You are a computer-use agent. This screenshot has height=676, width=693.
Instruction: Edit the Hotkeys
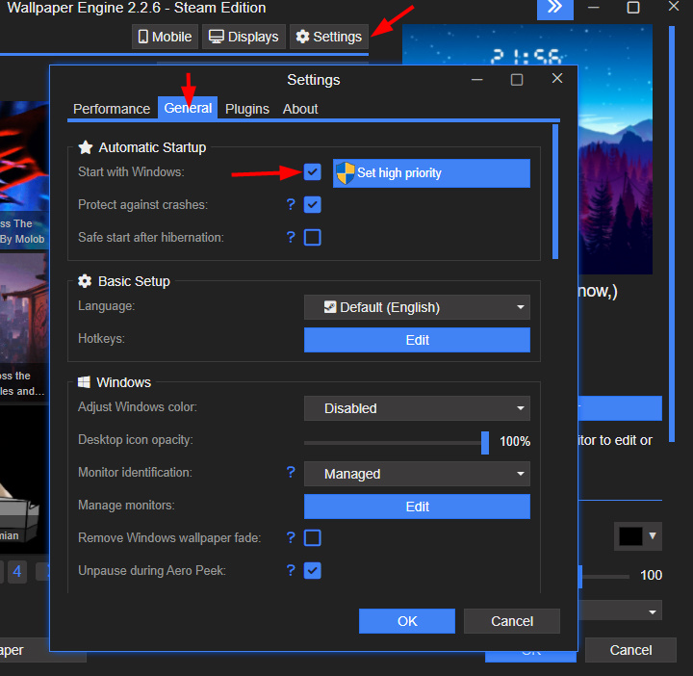click(417, 340)
